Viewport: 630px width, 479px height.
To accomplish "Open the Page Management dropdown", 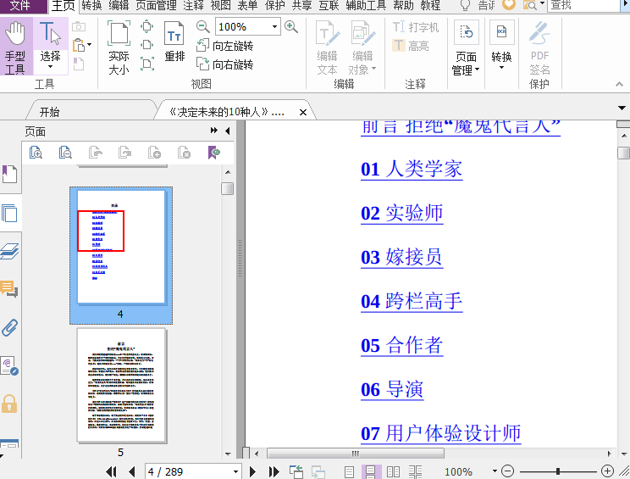I will [466, 47].
